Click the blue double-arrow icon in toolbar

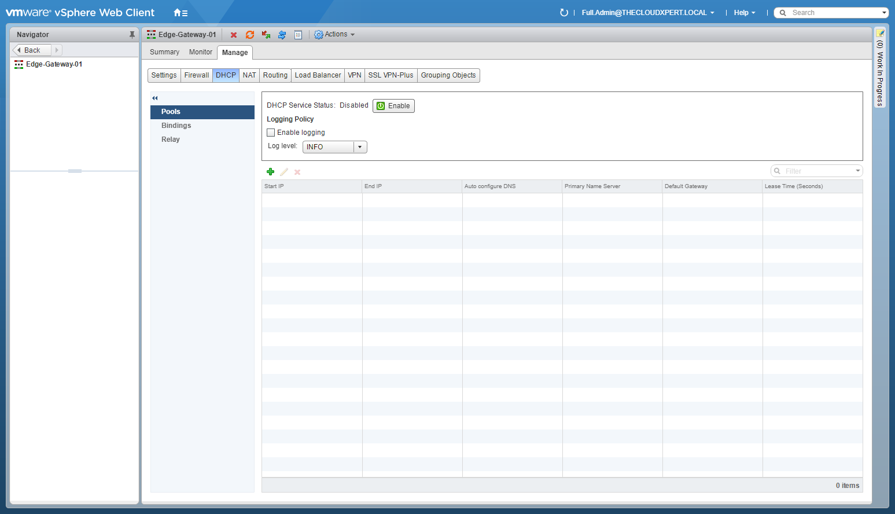tap(282, 35)
